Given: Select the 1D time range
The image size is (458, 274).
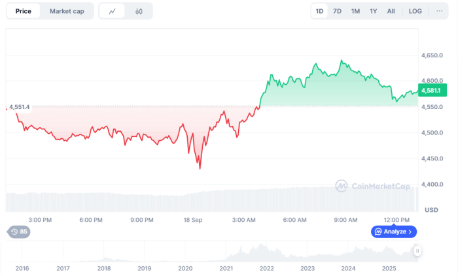Looking at the screenshot, I should click(x=319, y=11).
